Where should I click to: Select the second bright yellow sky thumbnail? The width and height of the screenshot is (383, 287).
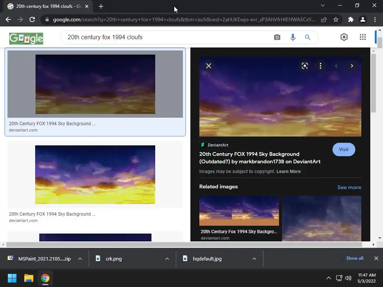[x=95, y=175]
